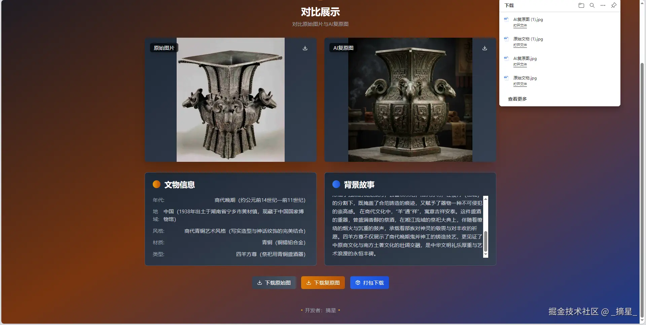The image size is (646, 325).
Task: Open the more options ellipsis in the download panel
Action: [603, 5]
